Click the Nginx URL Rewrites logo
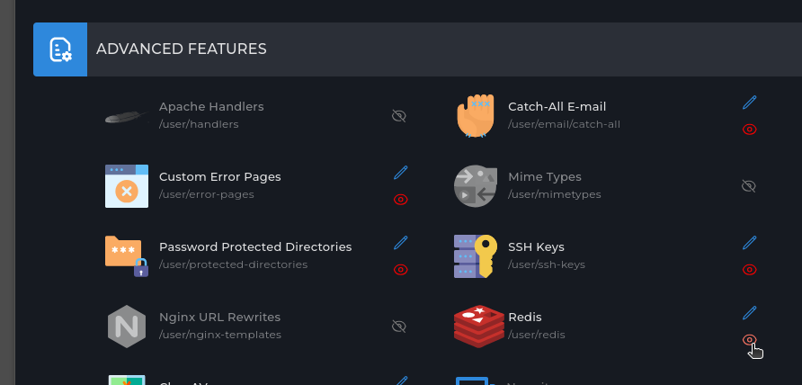The width and height of the screenshot is (802, 385). pyautogui.click(x=126, y=326)
